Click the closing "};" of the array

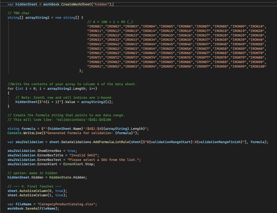(x=81, y=71)
